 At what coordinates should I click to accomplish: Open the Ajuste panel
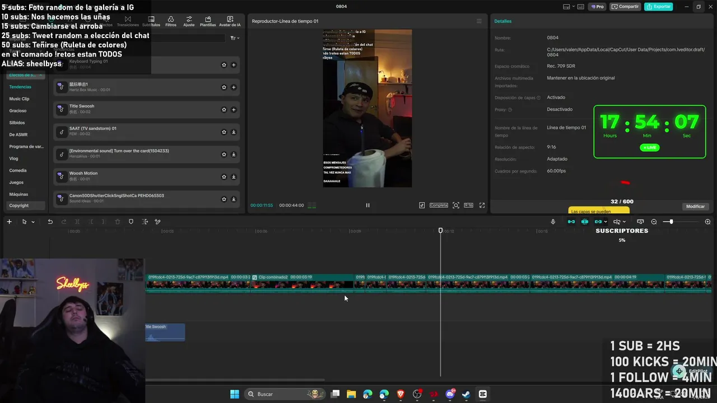pyautogui.click(x=189, y=21)
